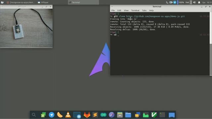
Task: Open the Edit menu in Terminal
Action: 119,10
